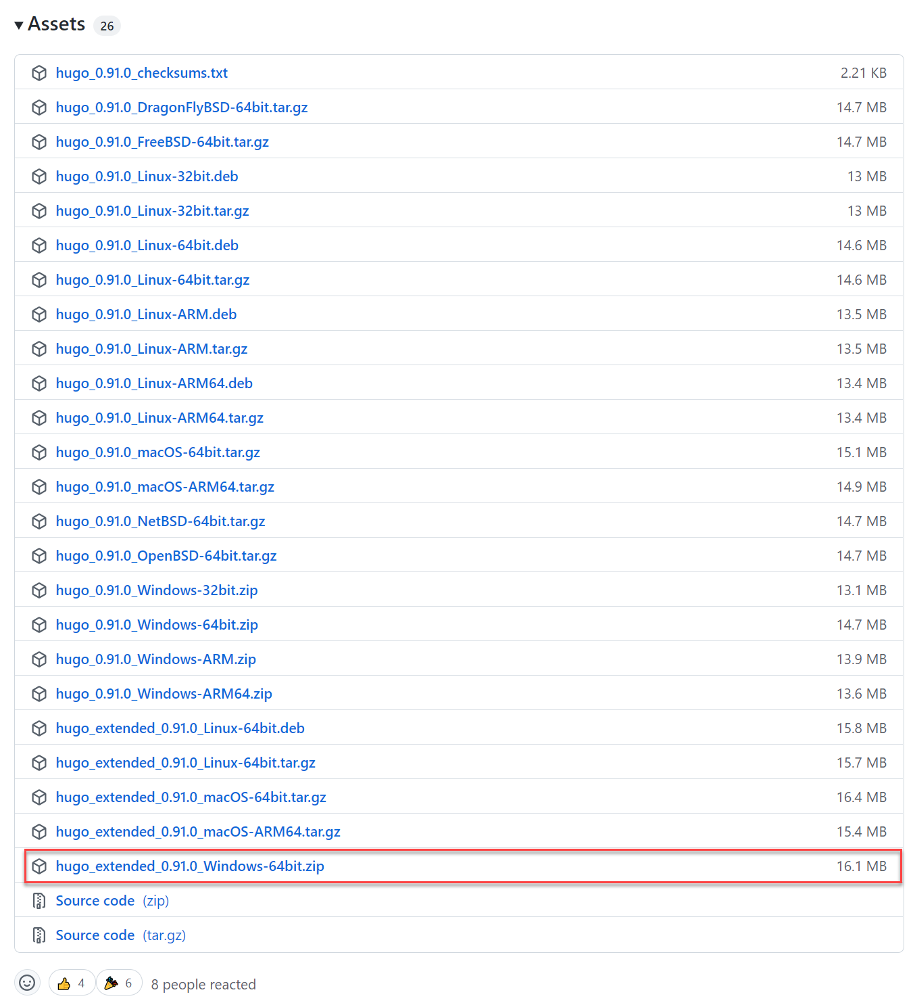Download hugo_extended_0.91.0_macOS-ARM64.tar.gz
This screenshot has height=1007, width=913.
[x=198, y=831]
